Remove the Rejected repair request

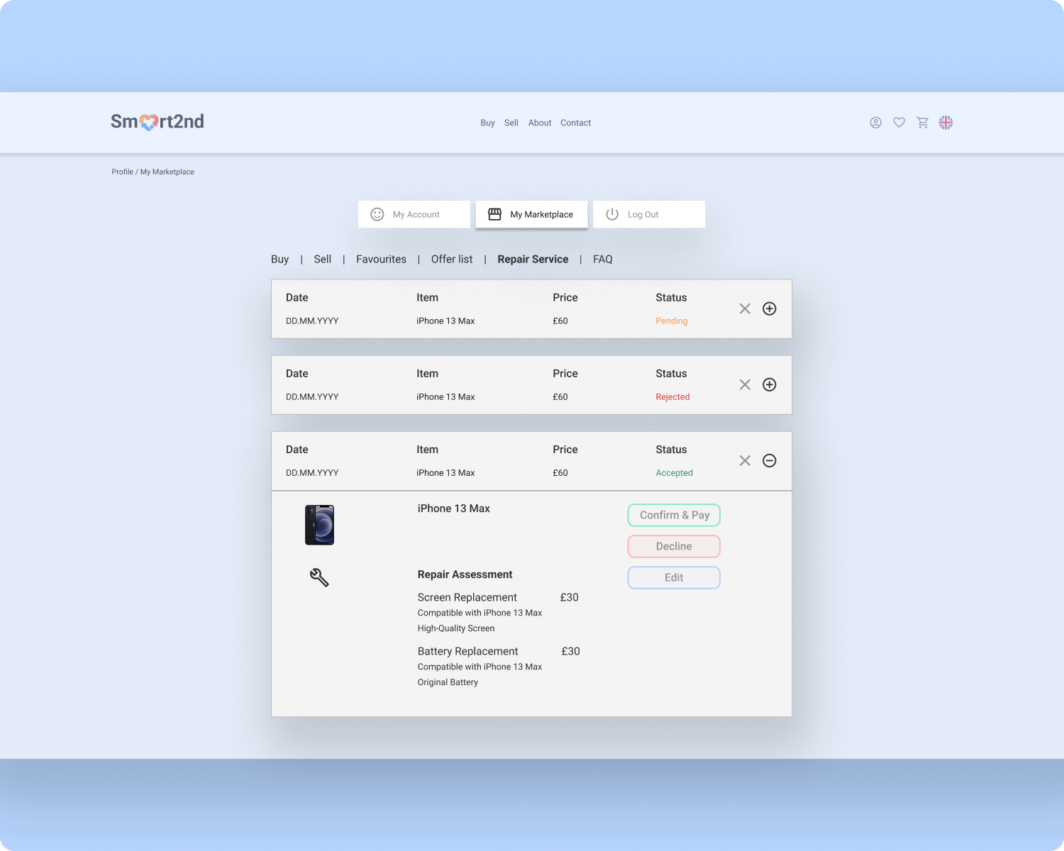tap(745, 384)
